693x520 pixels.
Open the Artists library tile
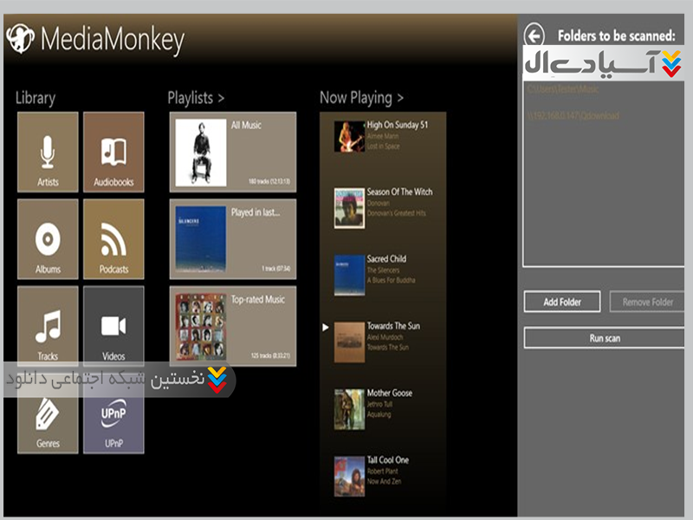(48, 152)
